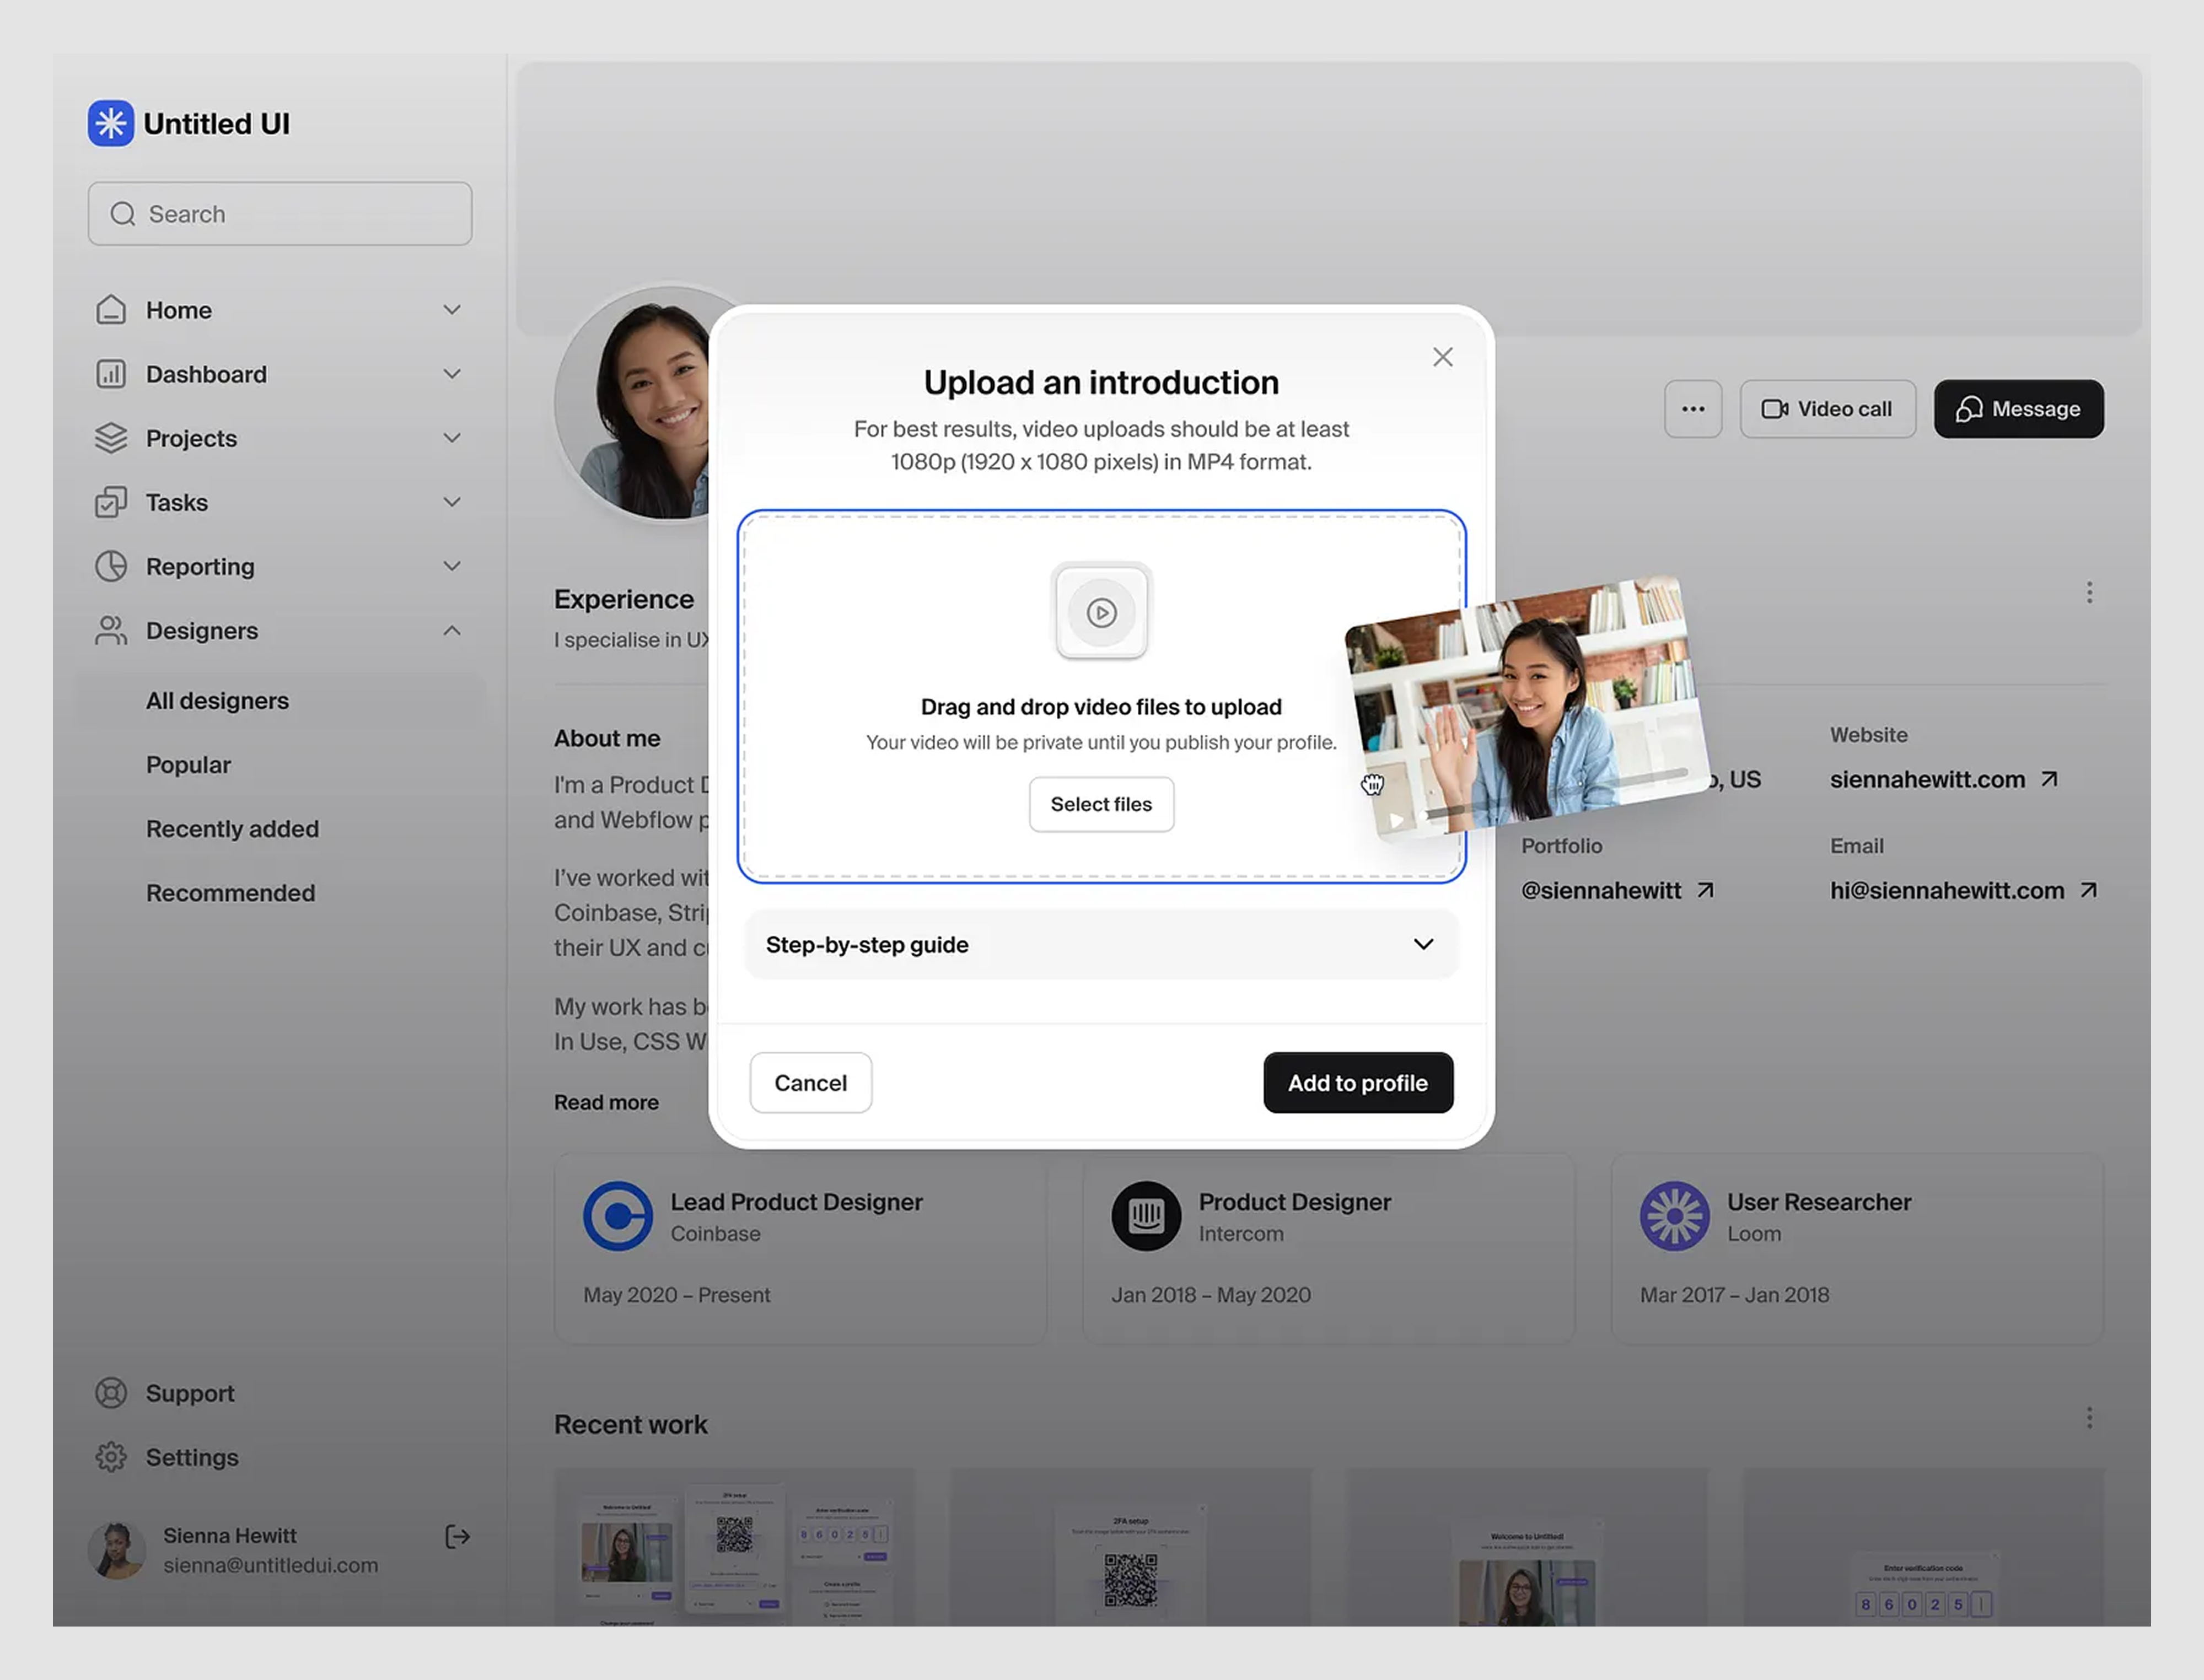Viewport: 2204px width, 1680px height.
Task: Click the Settings gear icon
Action: coord(111,1457)
